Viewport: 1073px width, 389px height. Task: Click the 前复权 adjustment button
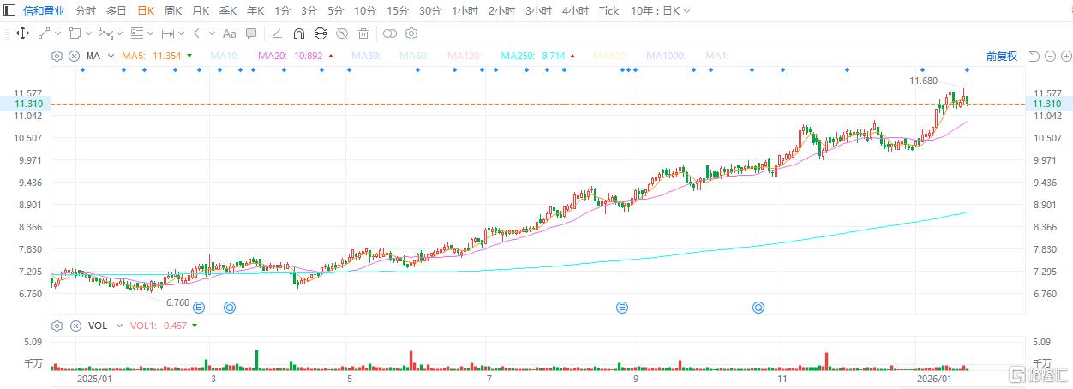click(x=1001, y=56)
